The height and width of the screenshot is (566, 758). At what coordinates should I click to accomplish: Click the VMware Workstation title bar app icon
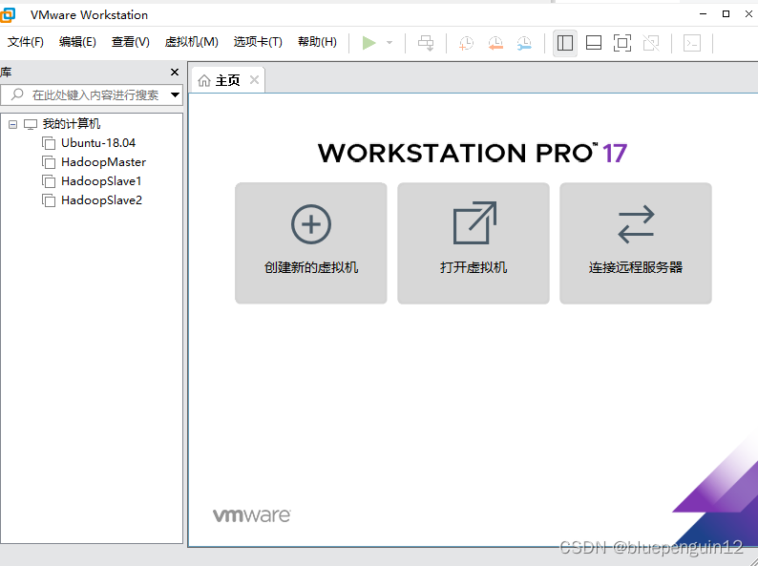tap(7, 15)
